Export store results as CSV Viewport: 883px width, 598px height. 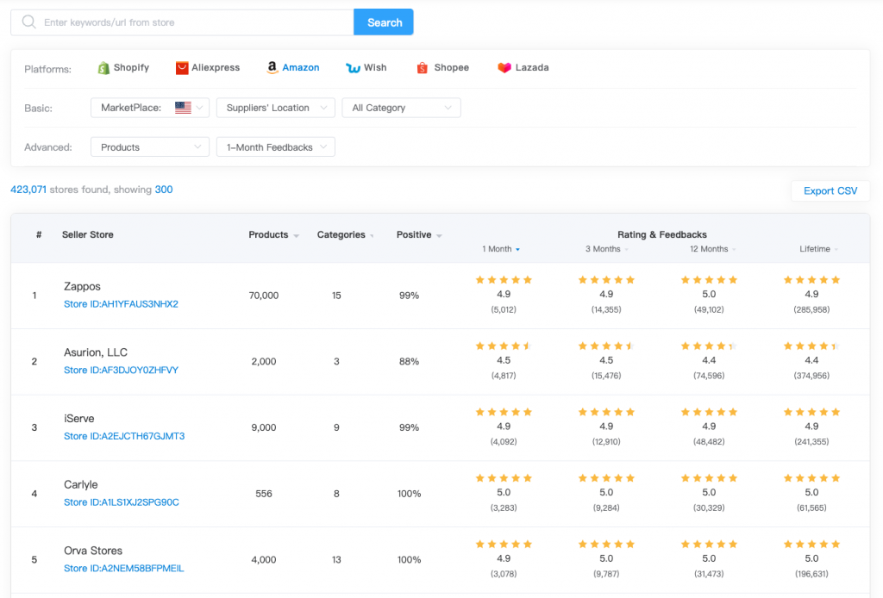click(x=829, y=190)
